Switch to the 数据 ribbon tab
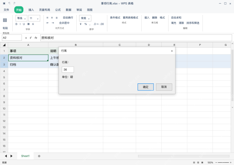234x165 pixels. click(x=69, y=10)
